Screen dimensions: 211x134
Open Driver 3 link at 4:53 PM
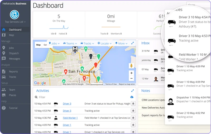pos(67,111)
